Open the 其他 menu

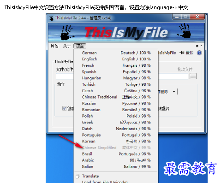(54, 46)
